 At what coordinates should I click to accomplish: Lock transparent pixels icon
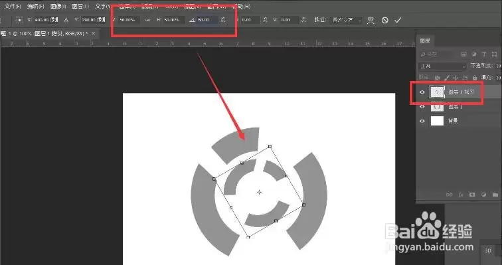click(438, 78)
